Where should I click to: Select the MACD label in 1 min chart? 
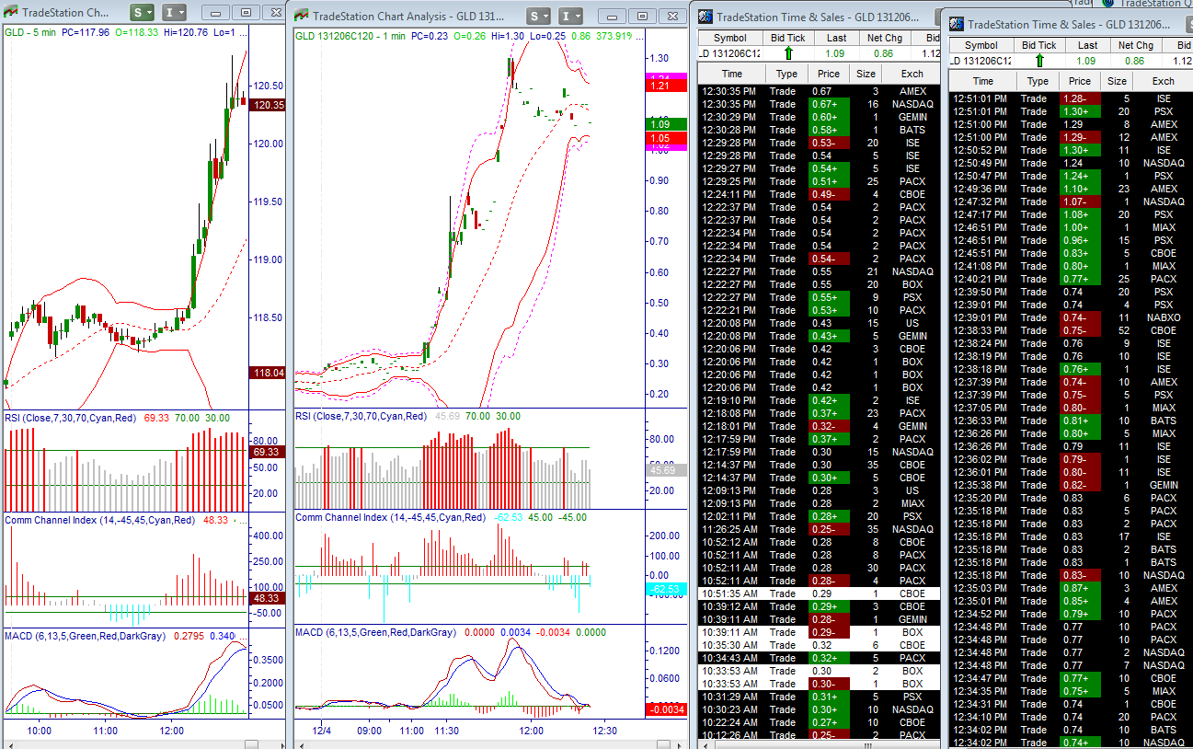[375, 632]
